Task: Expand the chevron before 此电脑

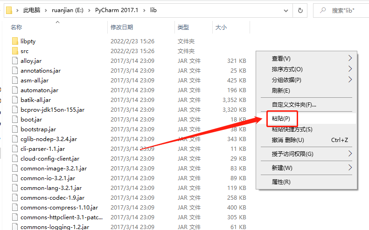Action: pyautogui.click(x=17, y=10)
